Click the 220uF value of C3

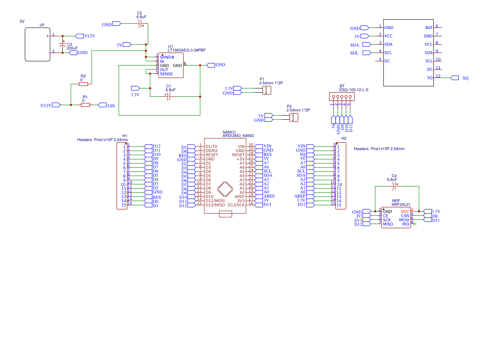[x=72, y=48]
